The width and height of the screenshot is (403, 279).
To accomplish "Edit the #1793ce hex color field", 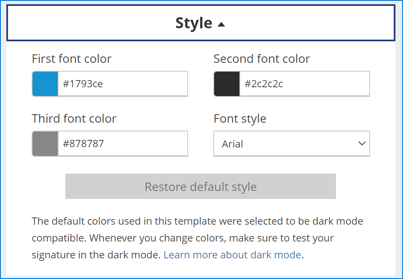I will click(123, 84).
